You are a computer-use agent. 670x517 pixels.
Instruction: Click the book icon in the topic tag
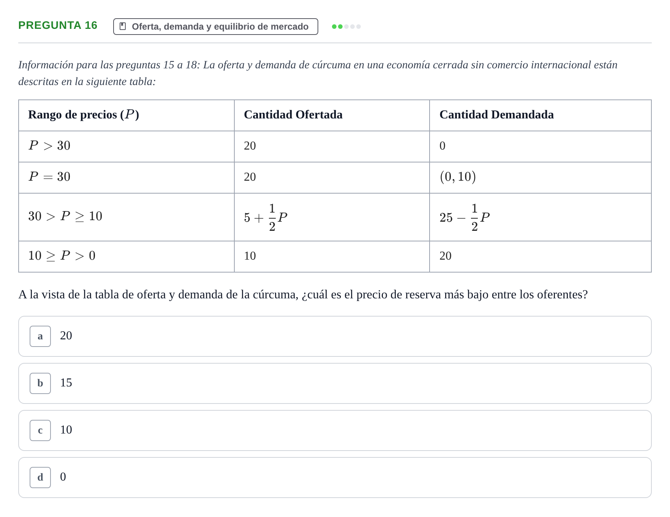[123, 27]
